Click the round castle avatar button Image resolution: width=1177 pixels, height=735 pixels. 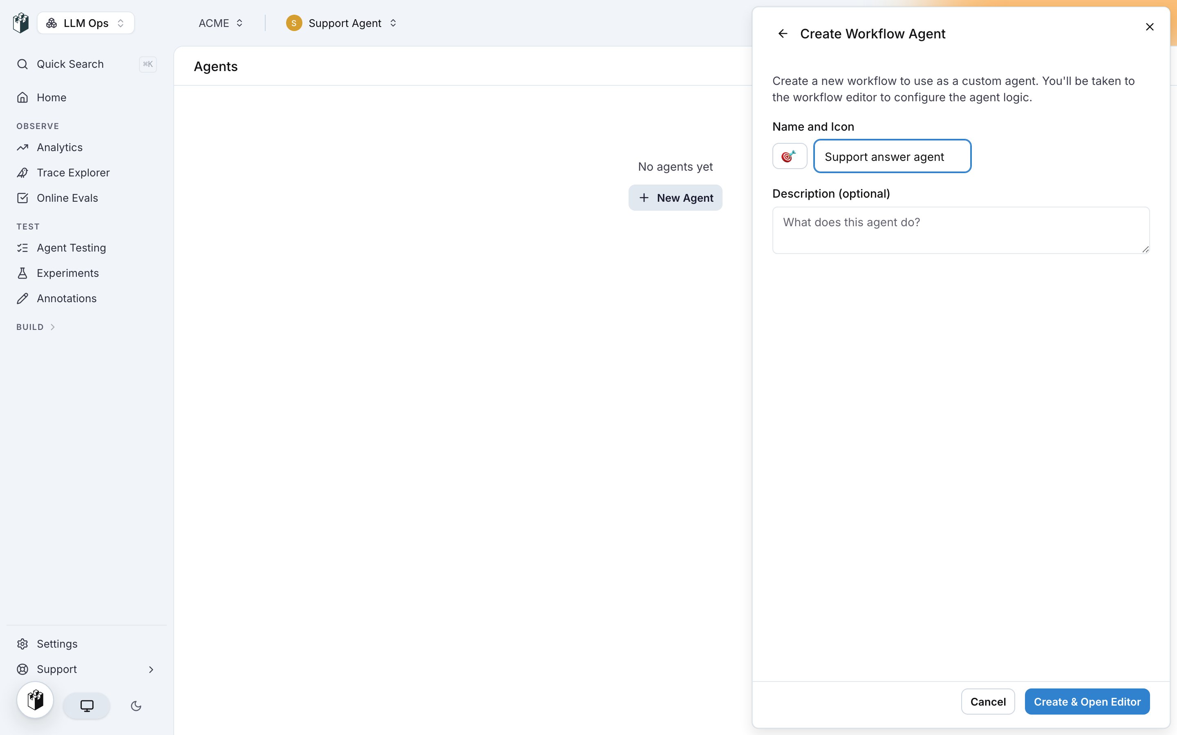(x=35, y=699)
